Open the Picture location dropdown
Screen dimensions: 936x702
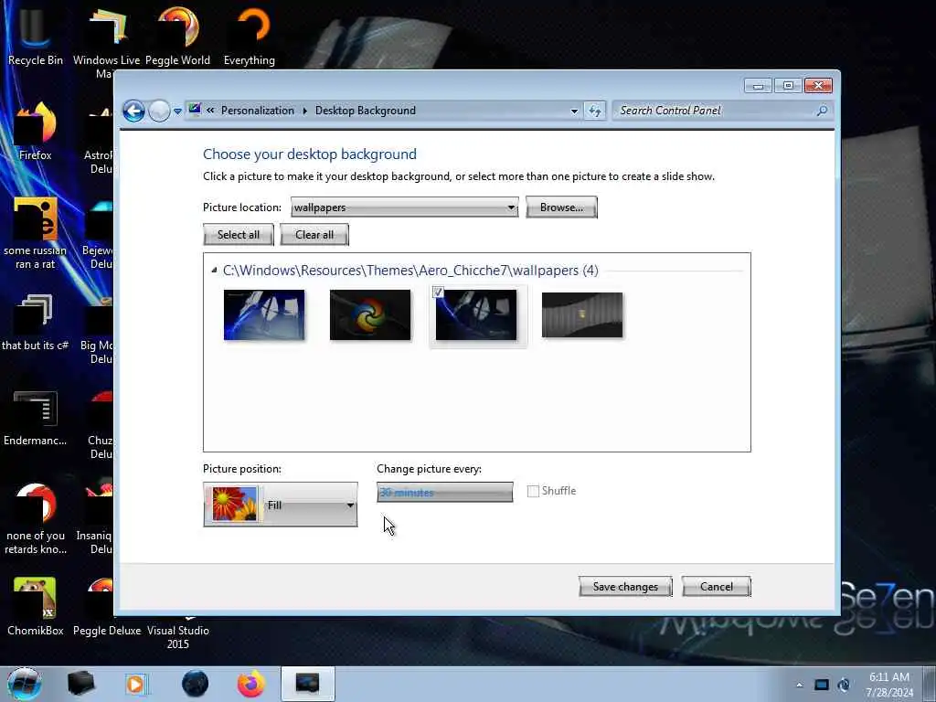(x=404, y=207)
